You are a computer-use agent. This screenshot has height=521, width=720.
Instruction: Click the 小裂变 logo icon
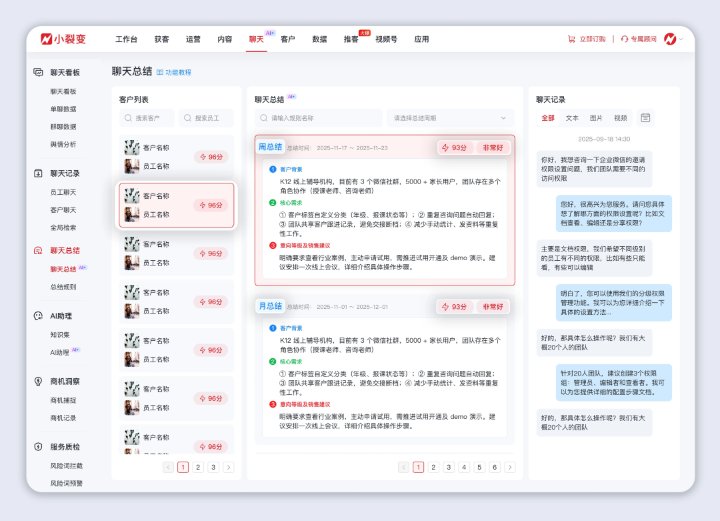pyautogui.click(x=47, y=39)
